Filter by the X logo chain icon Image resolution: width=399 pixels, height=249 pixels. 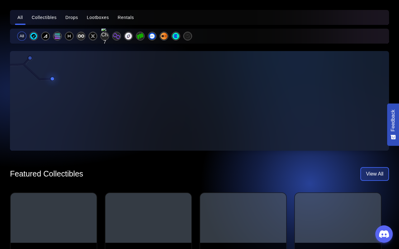93,36
